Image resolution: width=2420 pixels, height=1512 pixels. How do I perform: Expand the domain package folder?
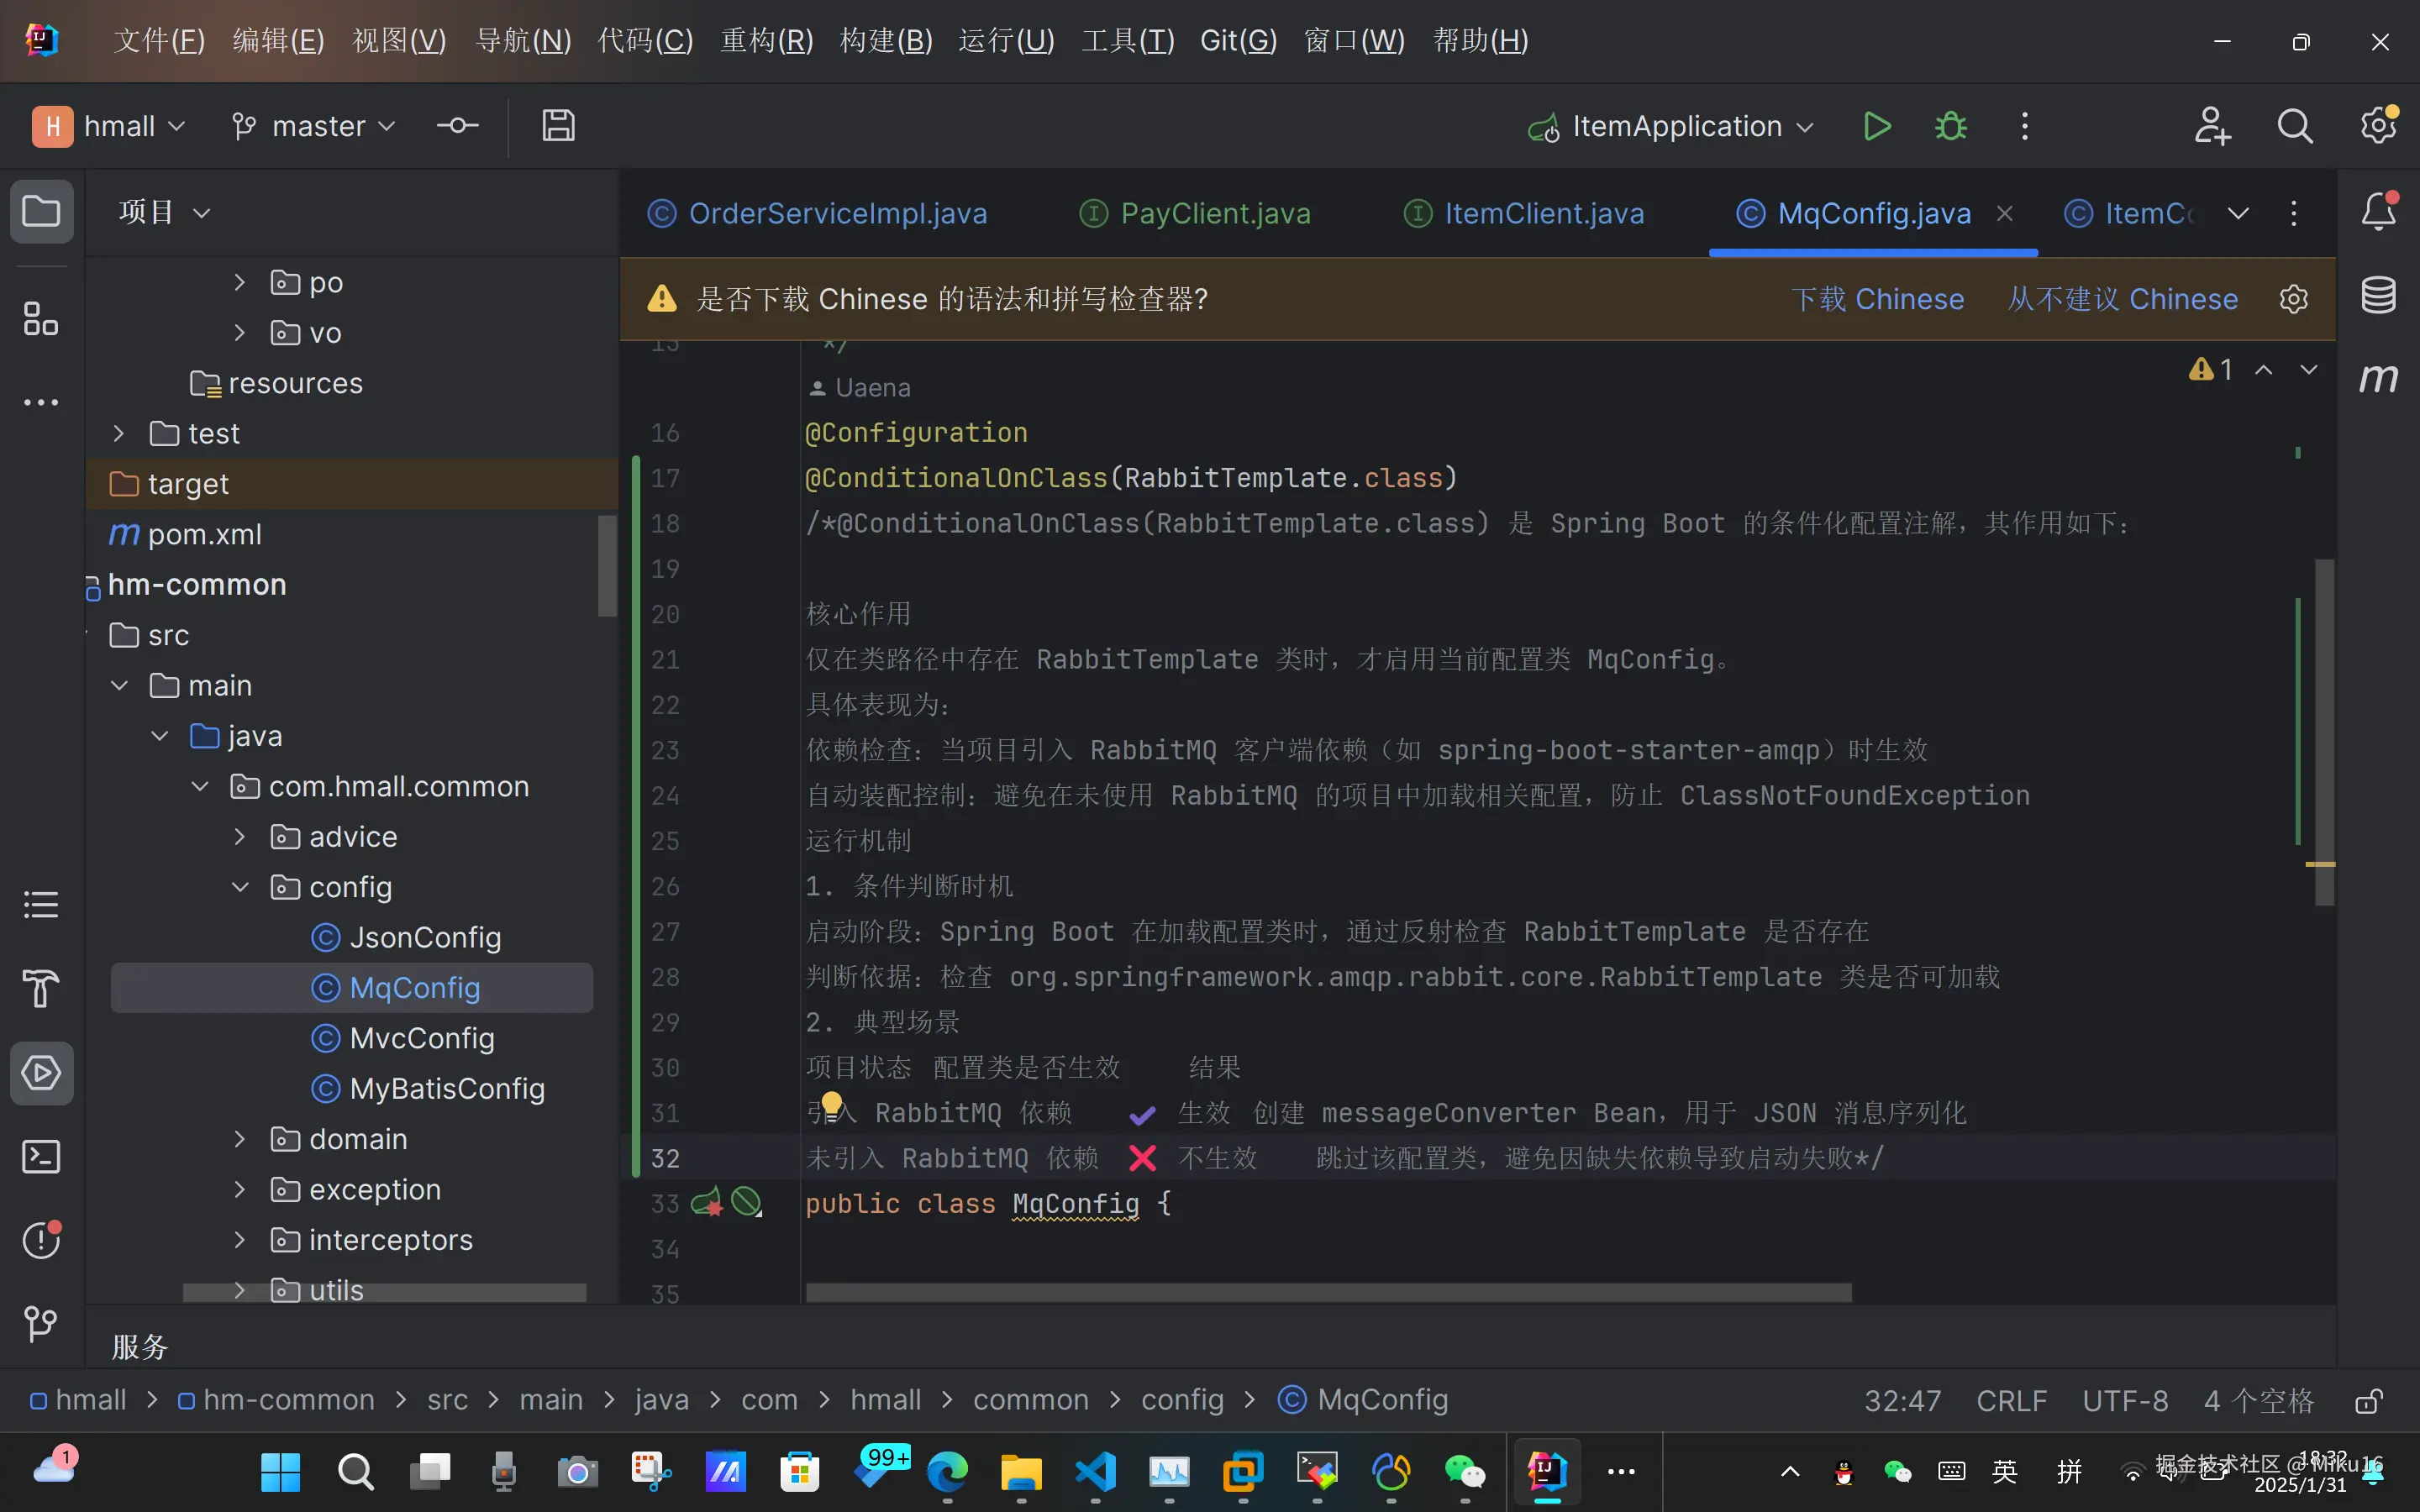(239, 1139)
